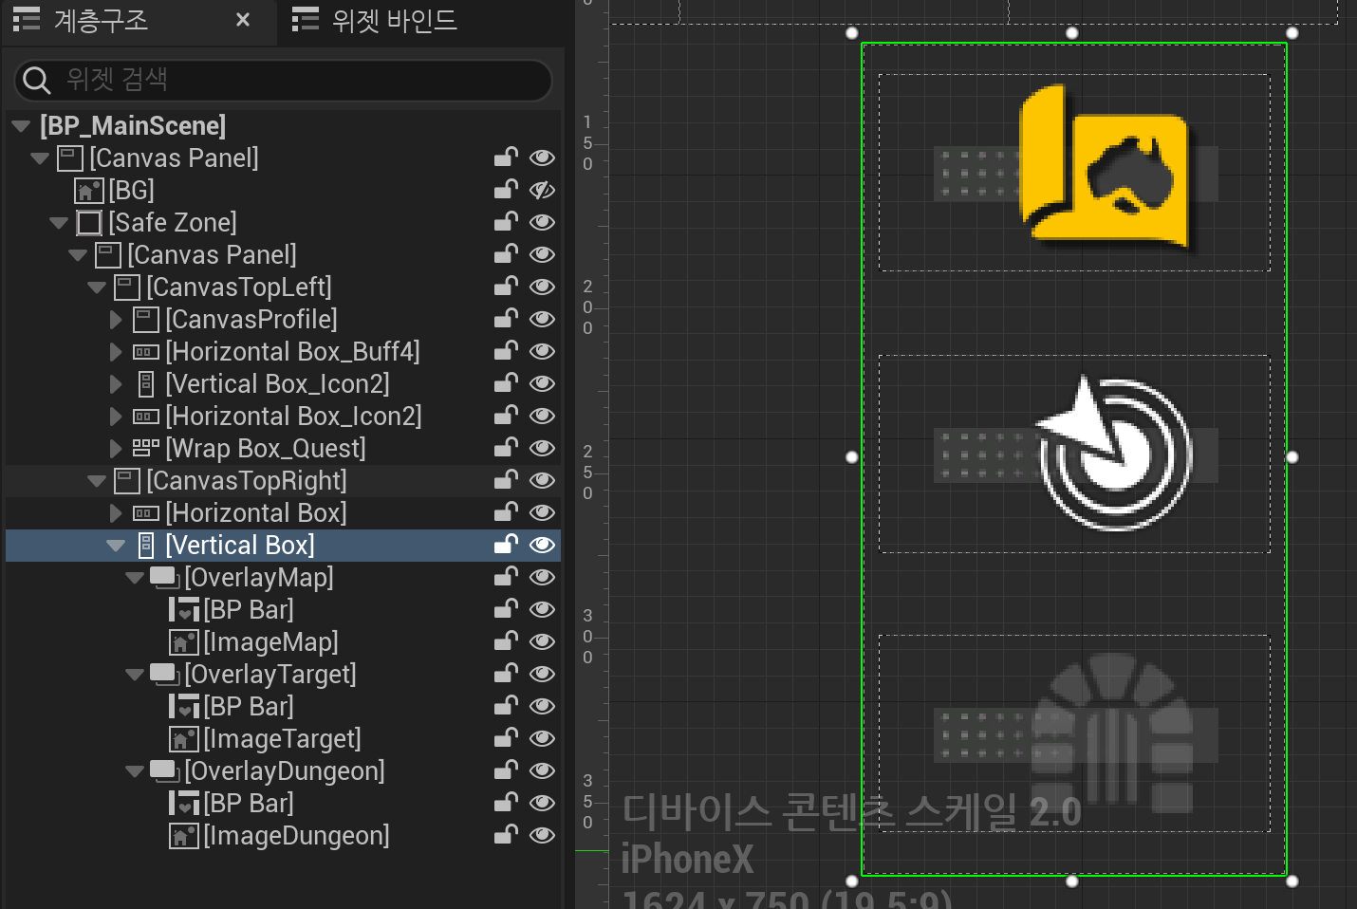Image resolution: width=1357 pixels, height=909 pixels.
Task: Hide the ImageMap widget
Action: pos(542,642)
